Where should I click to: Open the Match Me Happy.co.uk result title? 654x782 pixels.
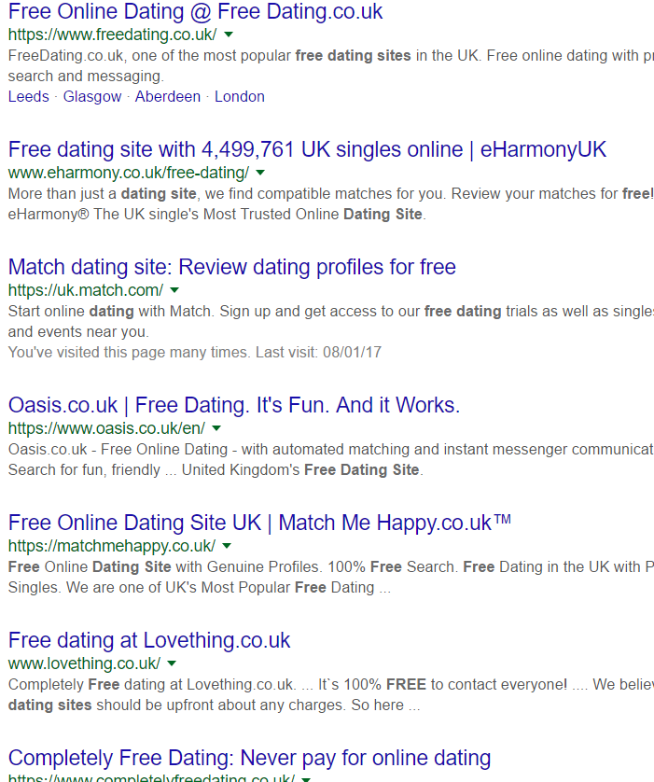[x=259, y=523]
